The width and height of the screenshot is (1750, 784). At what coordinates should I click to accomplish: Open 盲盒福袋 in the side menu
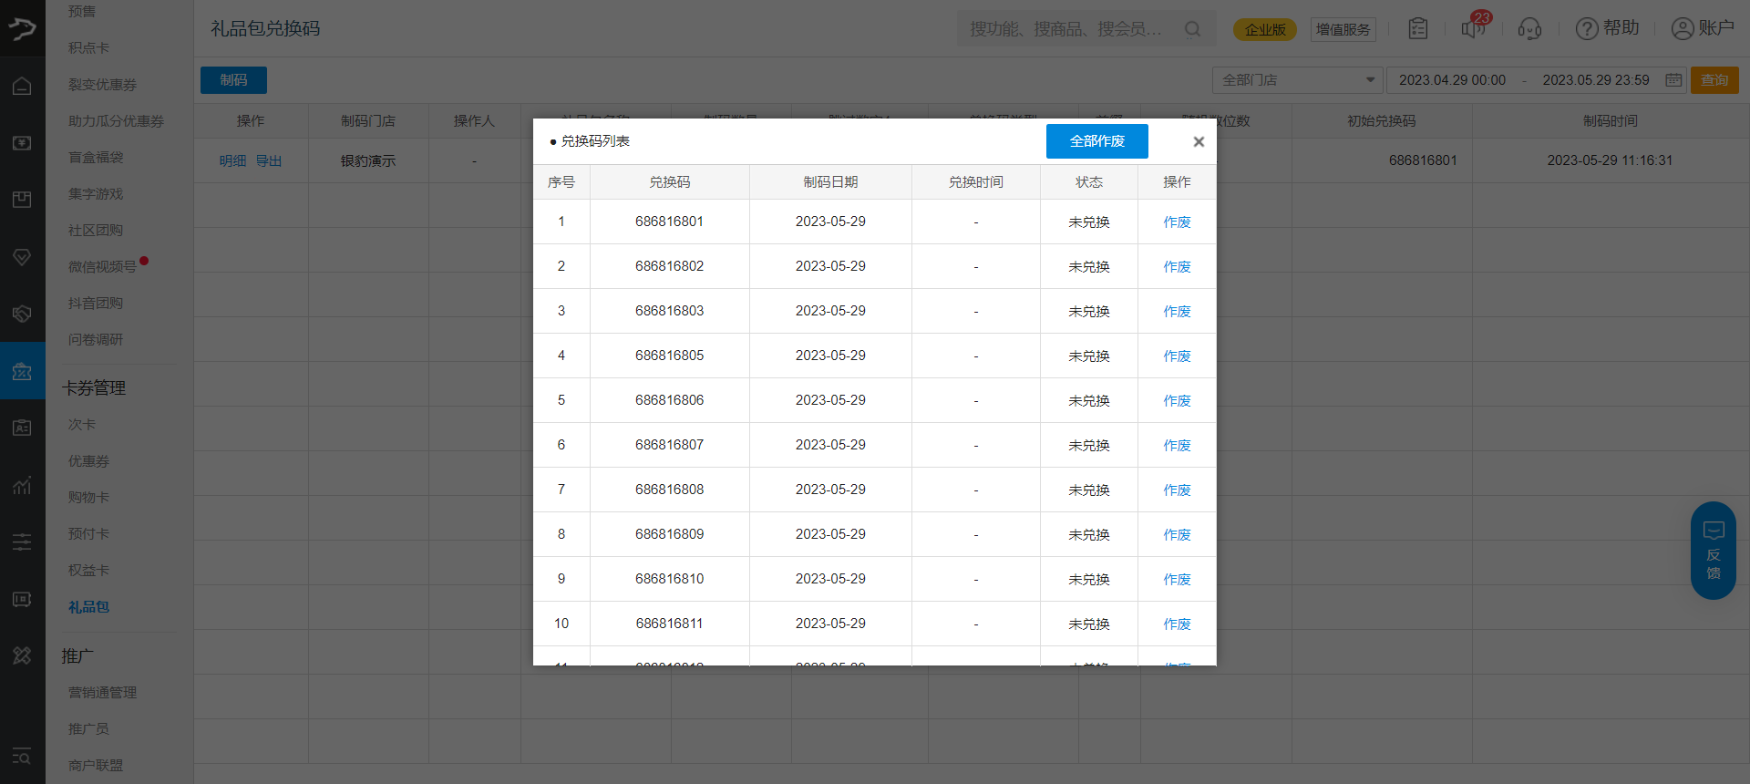[x=96, y=157]
